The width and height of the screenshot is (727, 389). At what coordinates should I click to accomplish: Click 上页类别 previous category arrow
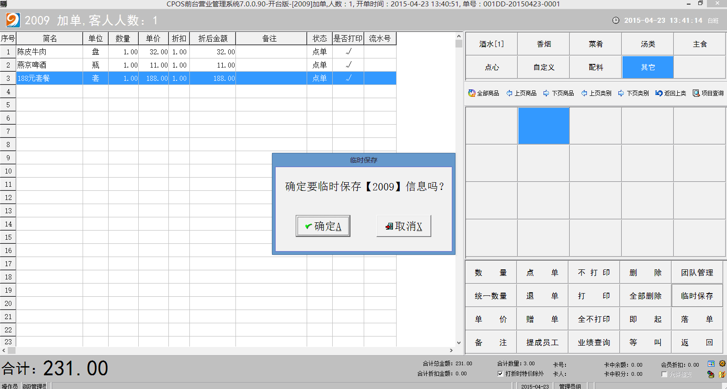584,93
